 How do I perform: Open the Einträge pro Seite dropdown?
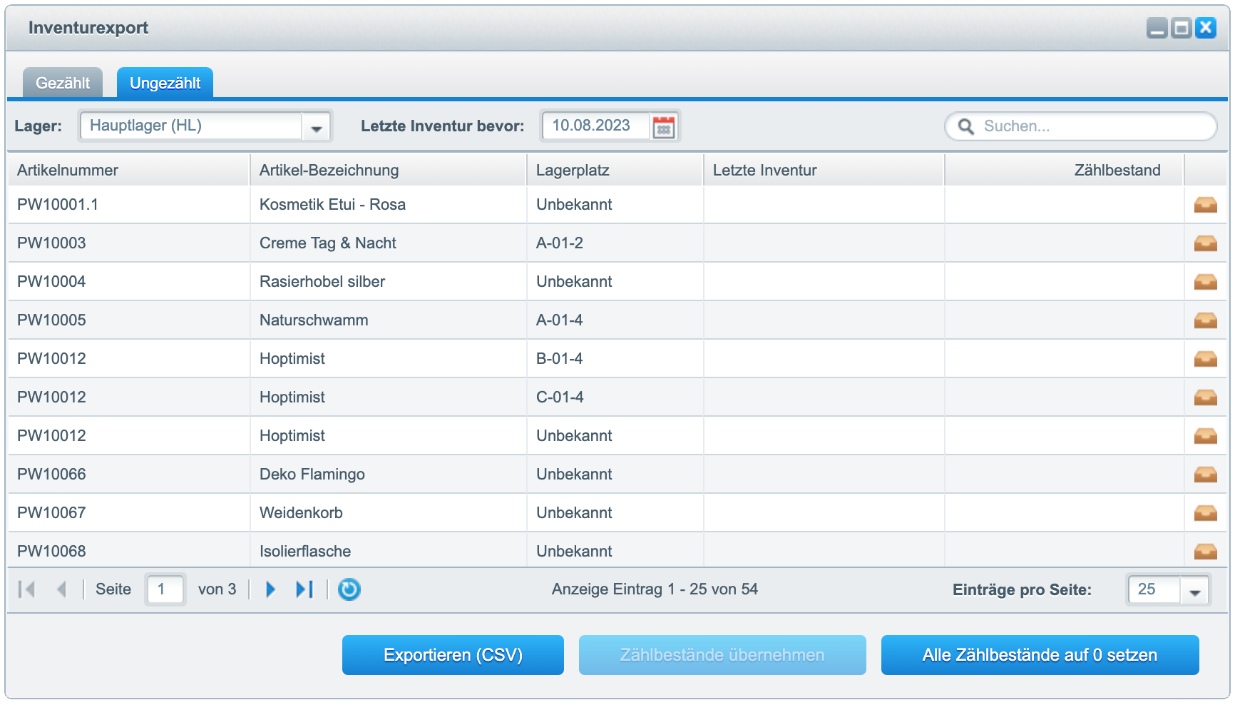[x=1195, y=590]
